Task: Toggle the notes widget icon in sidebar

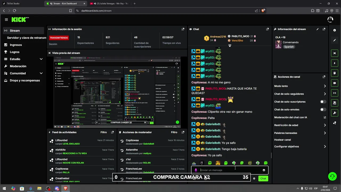Action: [335, 73]
